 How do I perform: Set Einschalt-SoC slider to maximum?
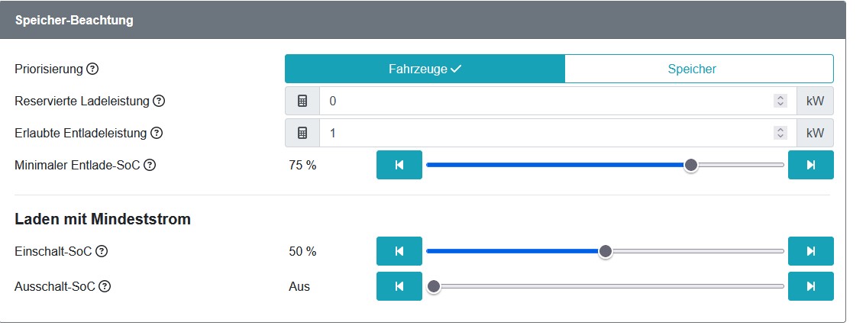click(x=810, y=251)
